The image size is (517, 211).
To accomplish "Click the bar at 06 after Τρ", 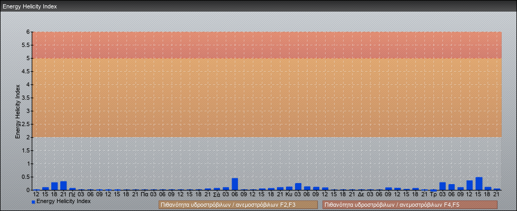I will 452,187.
